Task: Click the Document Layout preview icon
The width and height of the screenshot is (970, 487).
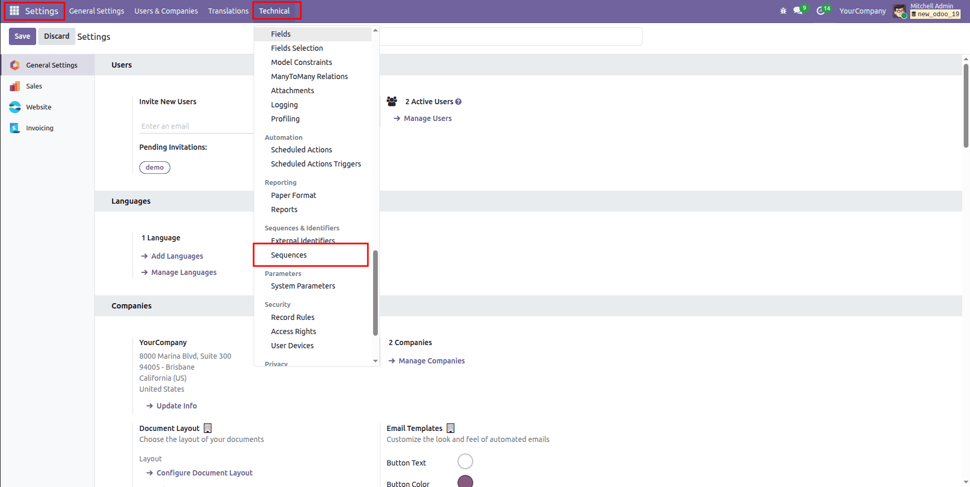Action: pos(208,428)
